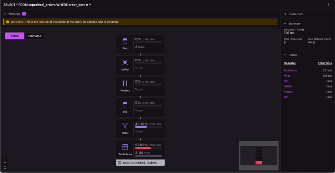Zoom out with the minus icon
335x173 pixels.
coord(5,162)
